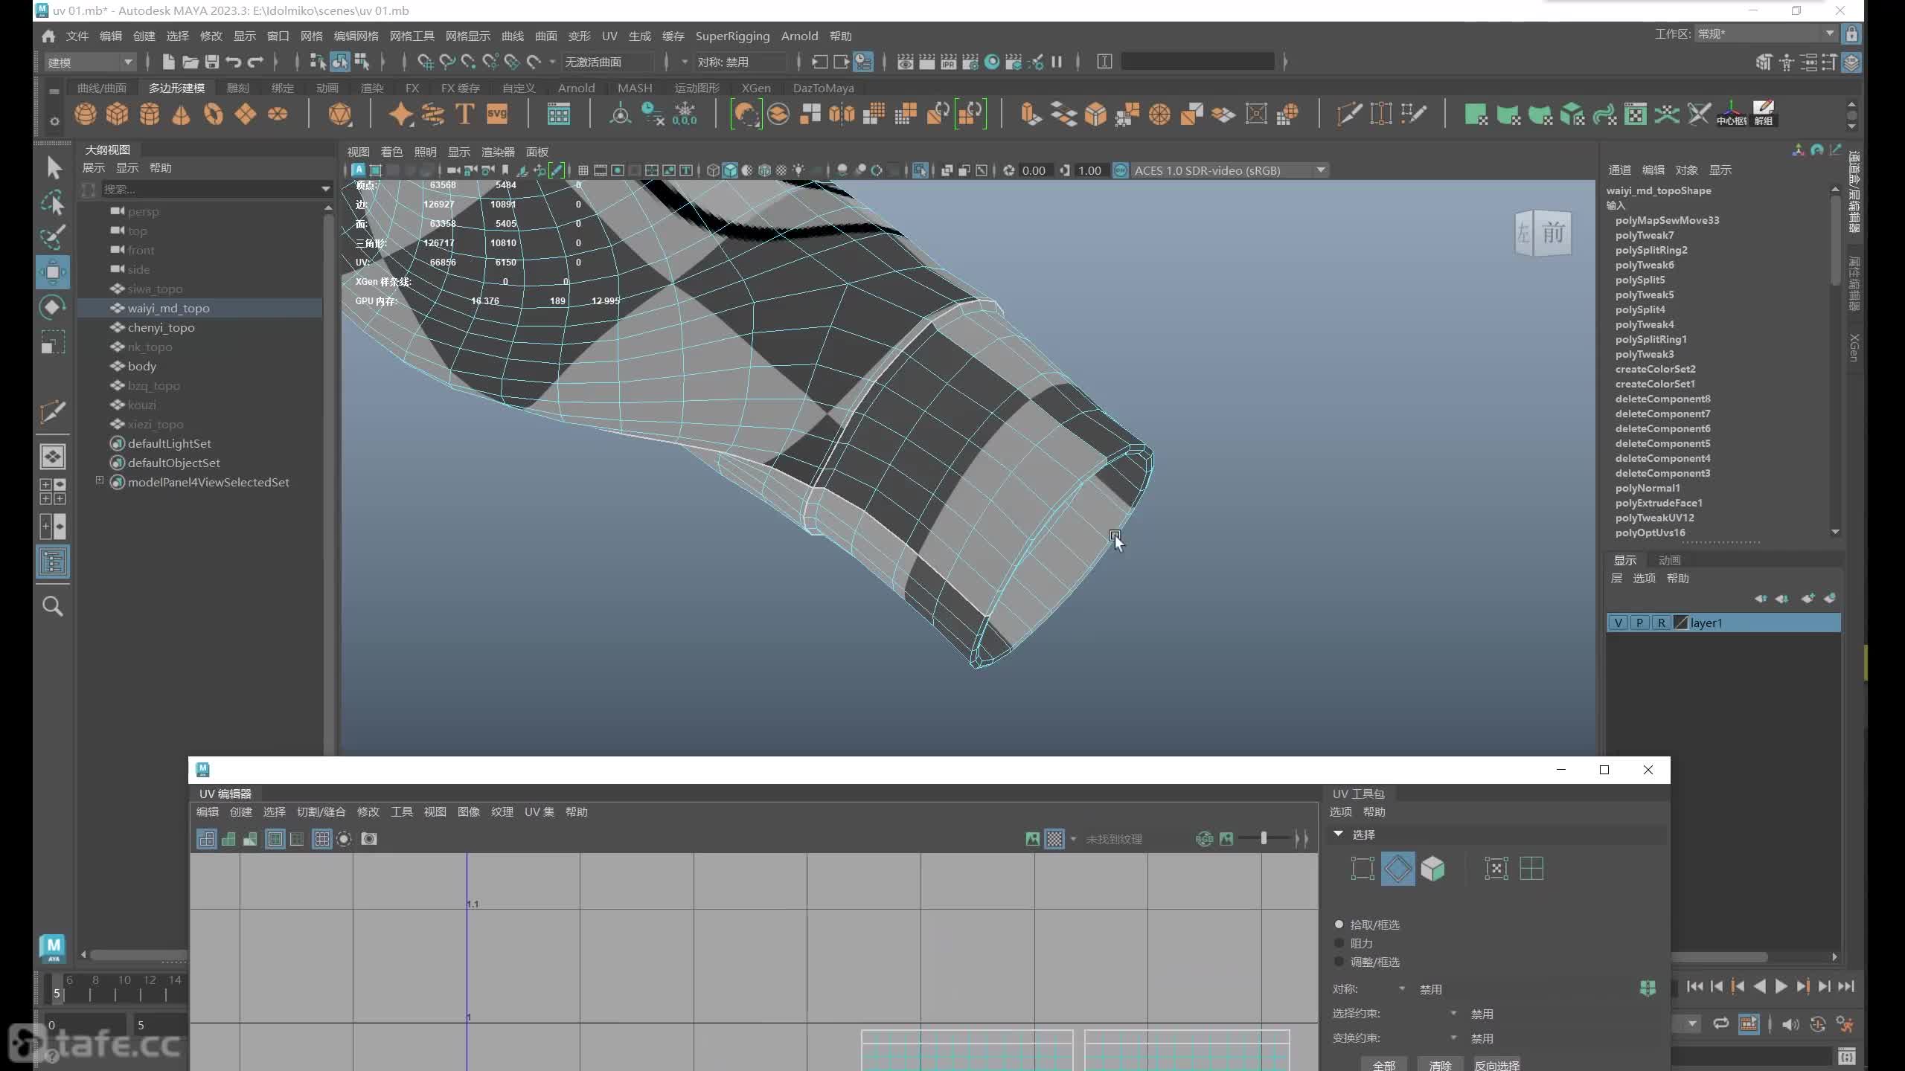Click the checker map icon in UV editor
1905x1071 pixels.
(x=1054, y=839)
